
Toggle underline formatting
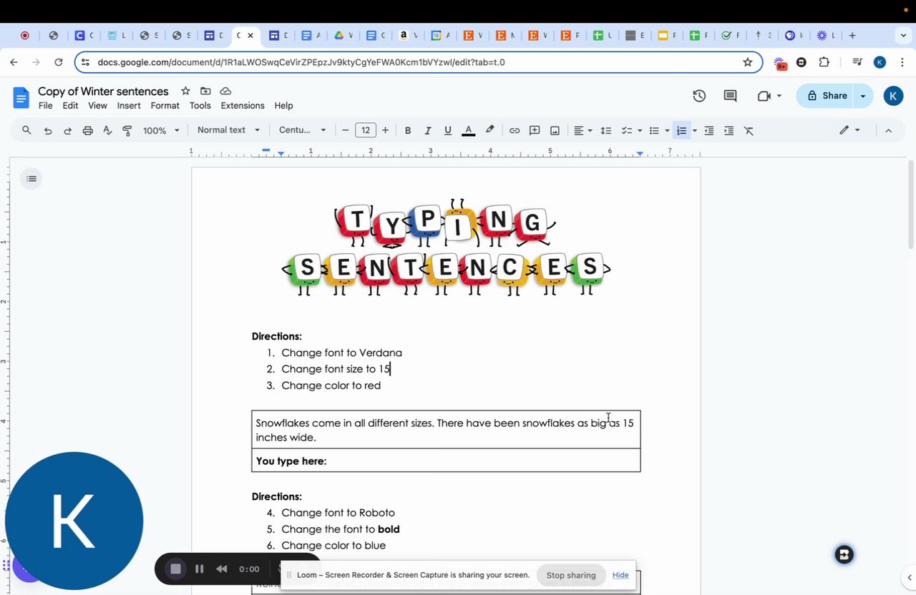[x=448, y=130]
